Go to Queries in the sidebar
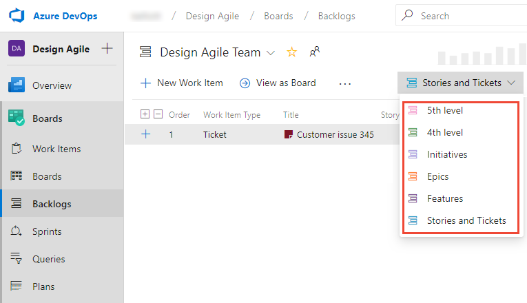 point(48,259)
